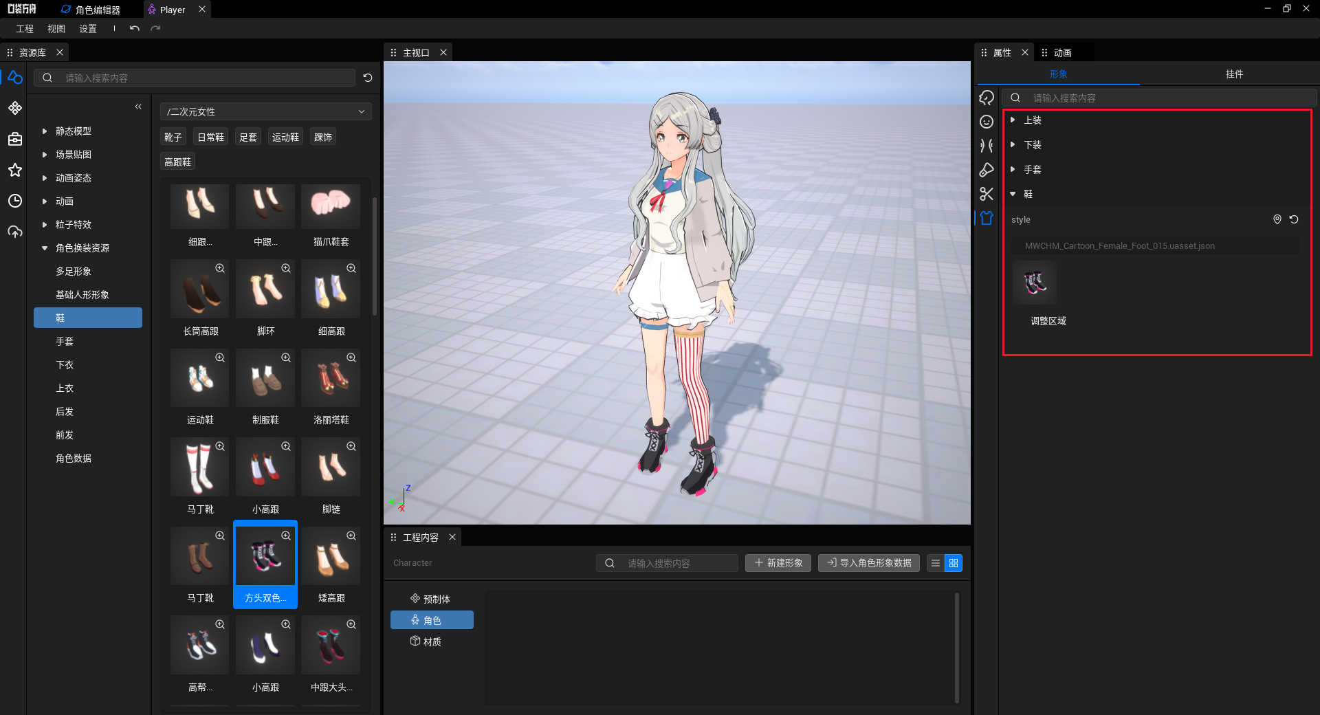Screen dimensions: 1320x715
Task: Open the briefcase toolbox icon in sidebar
Action: (15, 139)
